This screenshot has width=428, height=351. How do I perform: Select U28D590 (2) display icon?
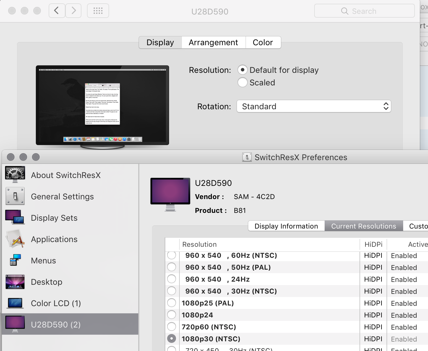tap(15, 324)
